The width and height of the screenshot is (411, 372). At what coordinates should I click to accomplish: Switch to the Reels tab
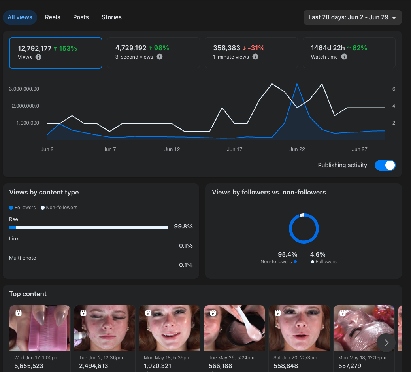click(53, 17)
